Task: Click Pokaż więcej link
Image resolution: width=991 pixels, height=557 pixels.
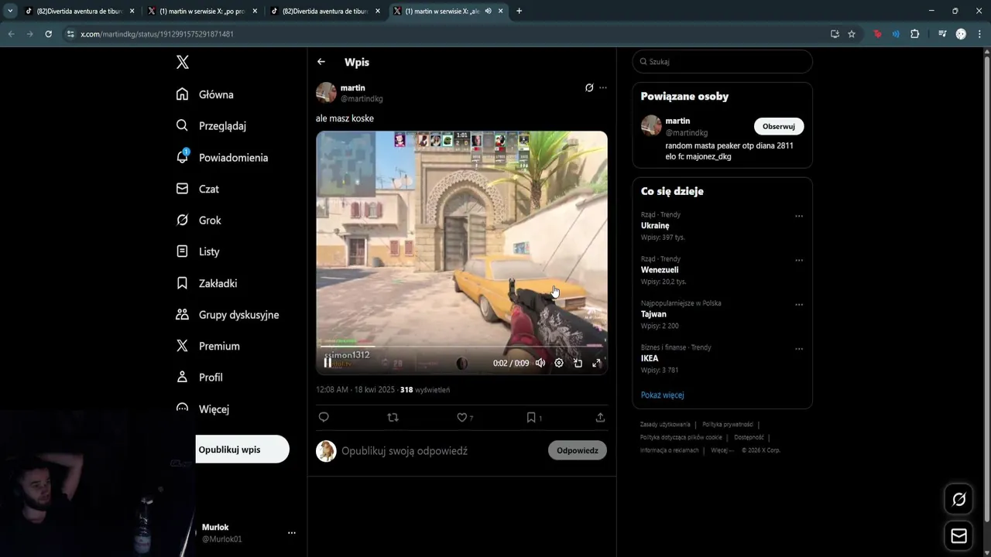Action: point(662,395)
